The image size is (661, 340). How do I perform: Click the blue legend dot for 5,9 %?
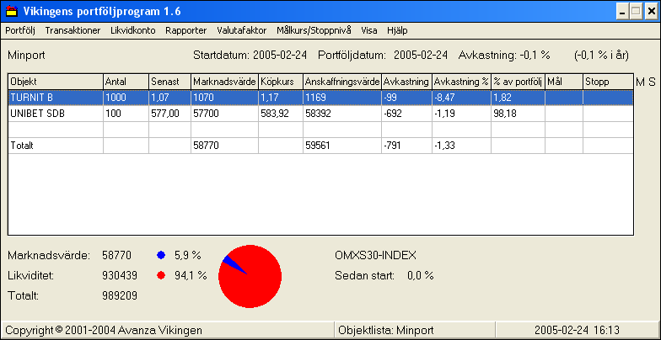tap(160, 255)
